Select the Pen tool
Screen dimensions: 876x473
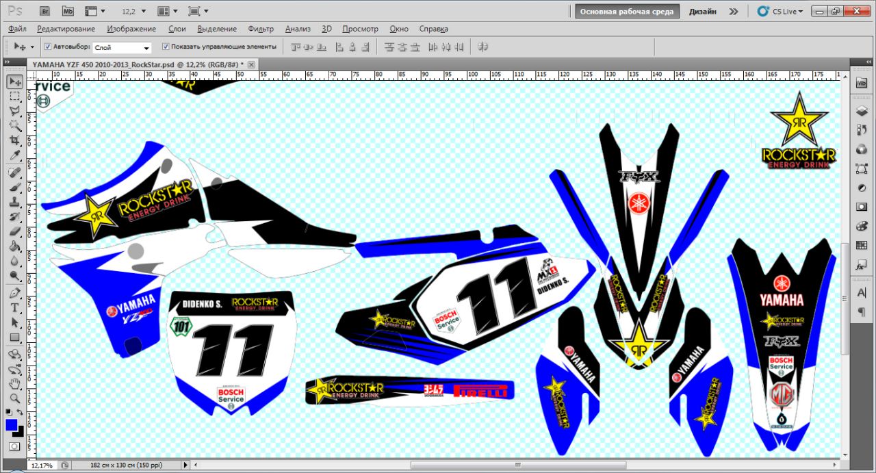point(14,293)
